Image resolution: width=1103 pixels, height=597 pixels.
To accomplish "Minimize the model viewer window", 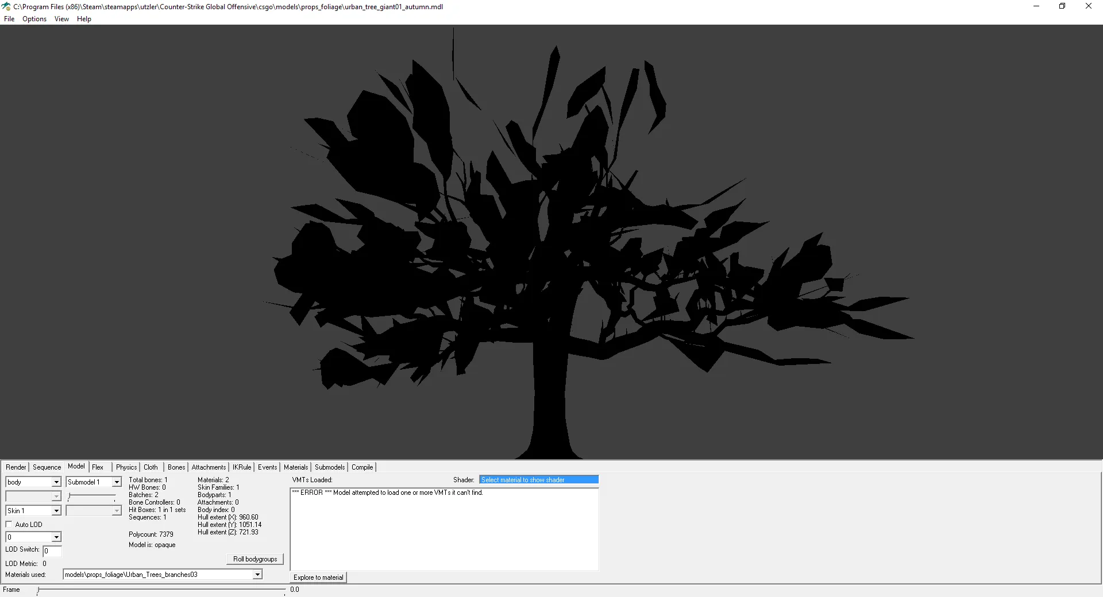I will pyautogui.click(x=1036, y=6).
